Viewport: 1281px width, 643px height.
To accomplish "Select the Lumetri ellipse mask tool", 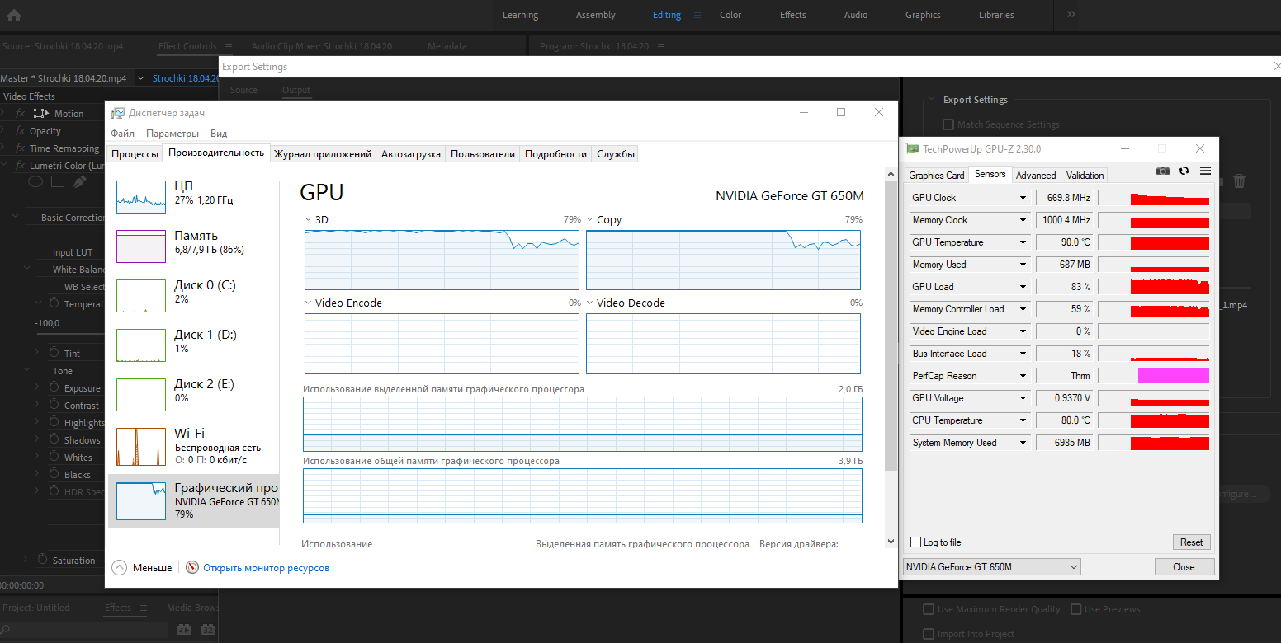I will [35, 182].
